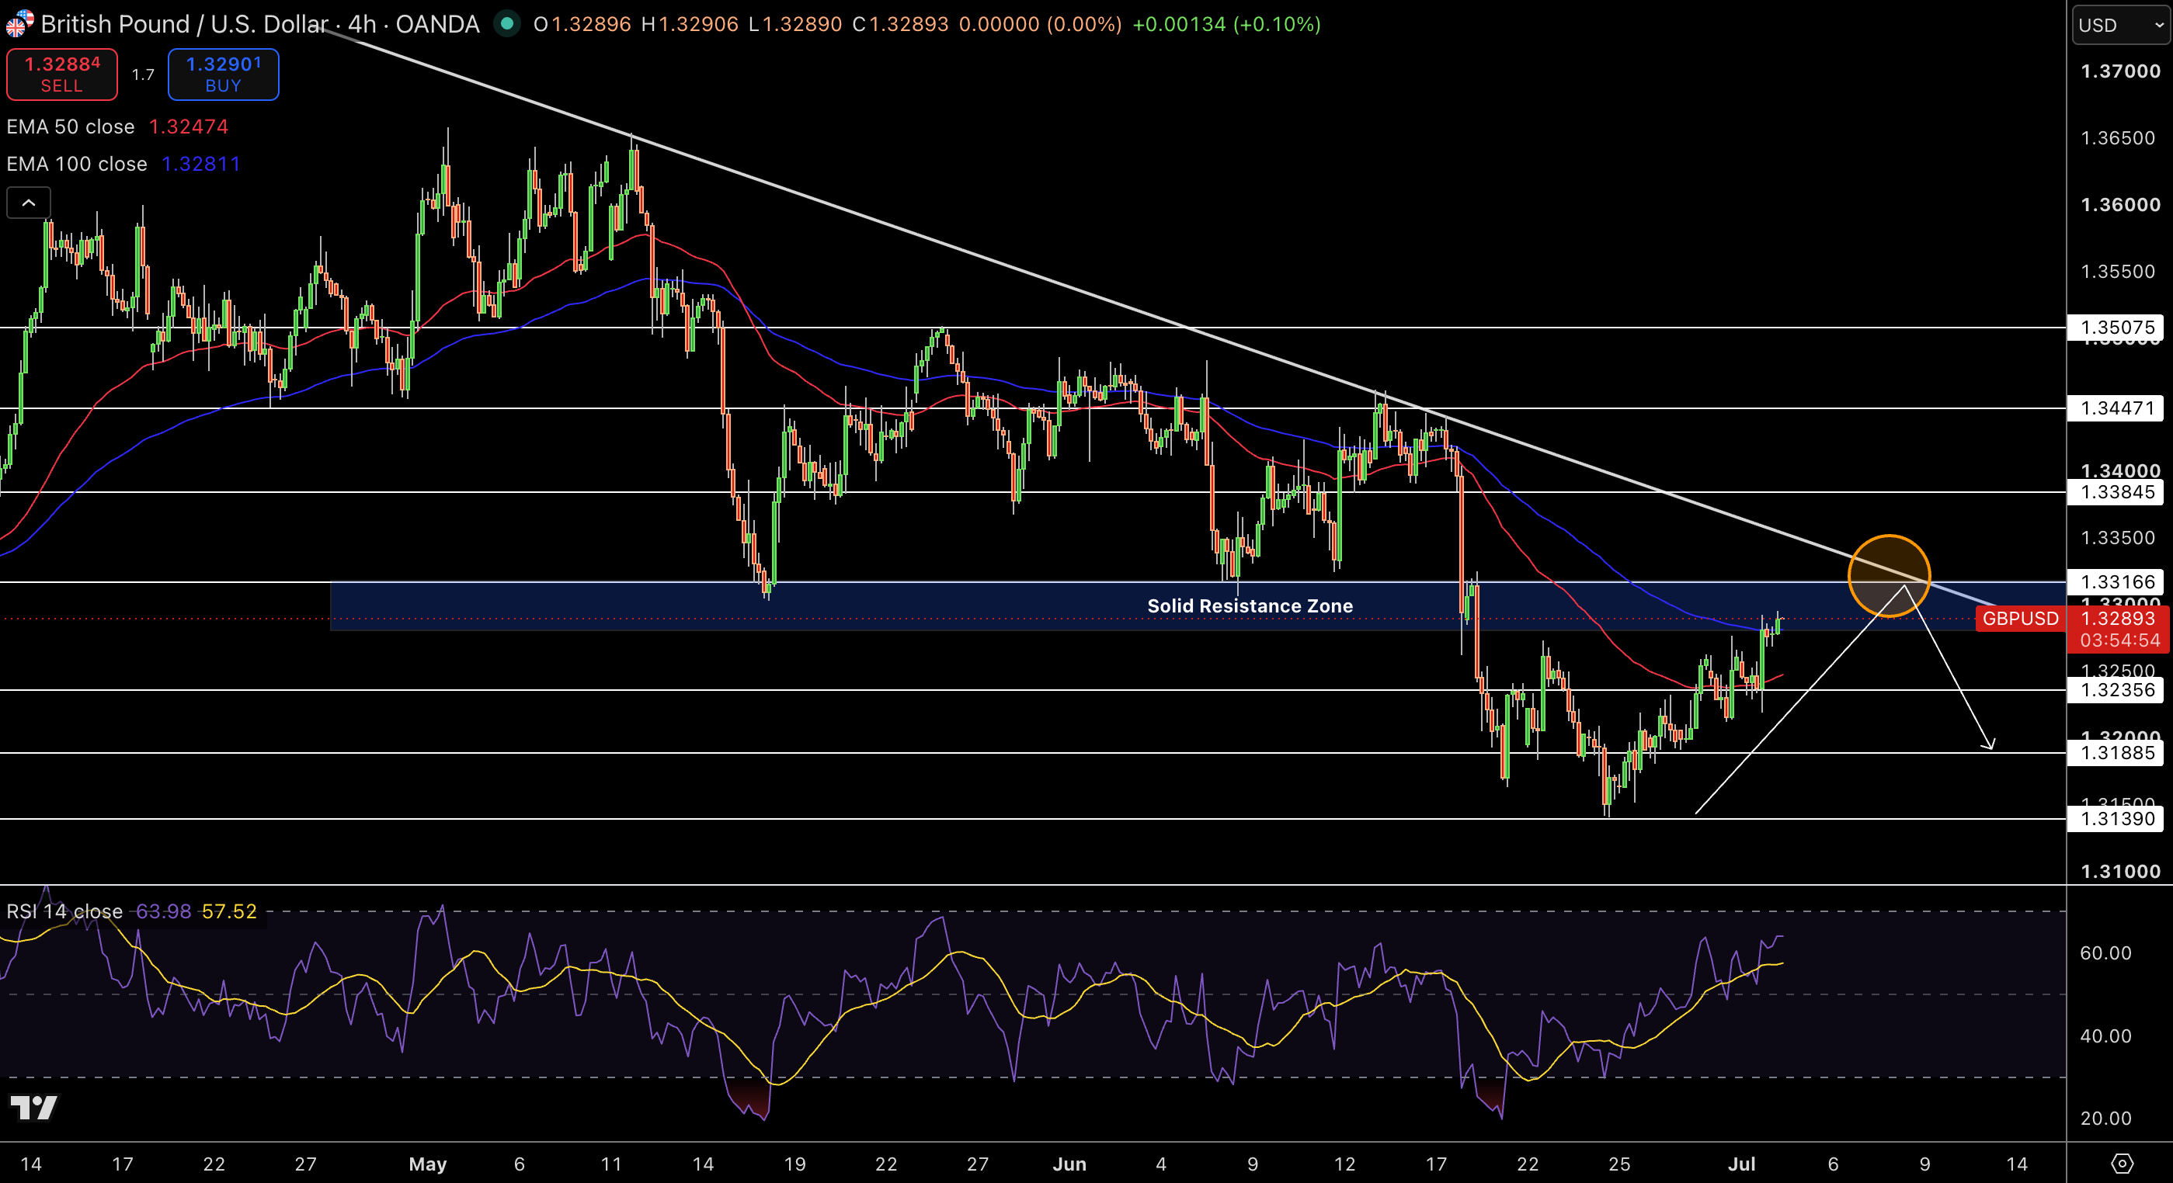Open chart settings gear icon
Screen dimensions: 2173x1183
tap(2123, 1164)
